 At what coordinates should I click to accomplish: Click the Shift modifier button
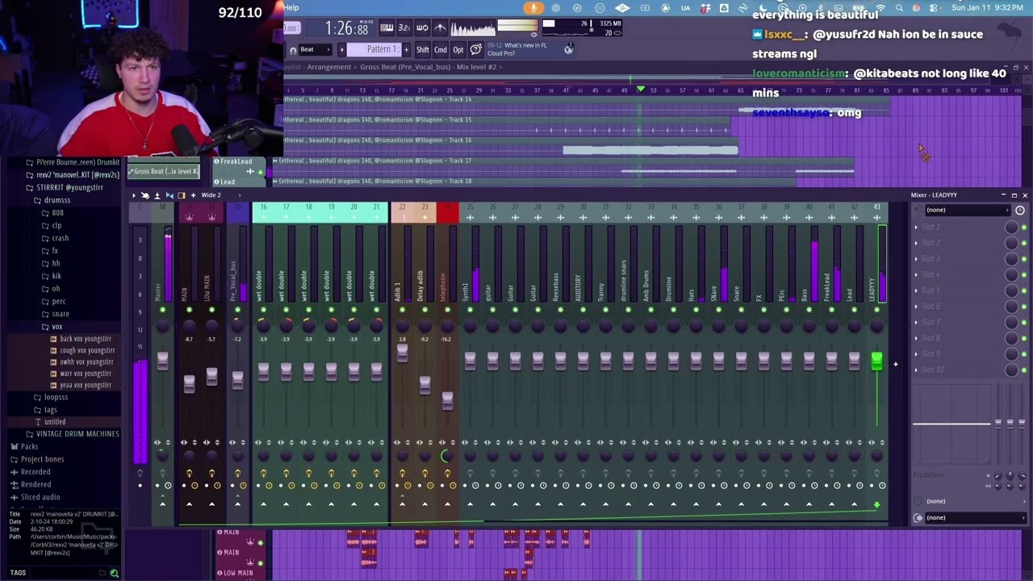[x=423, y=50]
